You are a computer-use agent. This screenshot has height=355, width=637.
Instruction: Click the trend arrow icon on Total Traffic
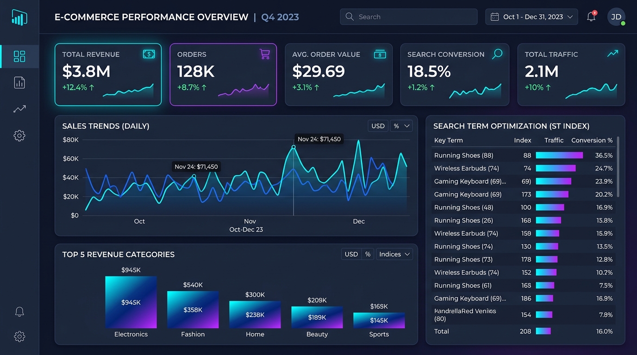pyautogui.click(x=612, y=54)
